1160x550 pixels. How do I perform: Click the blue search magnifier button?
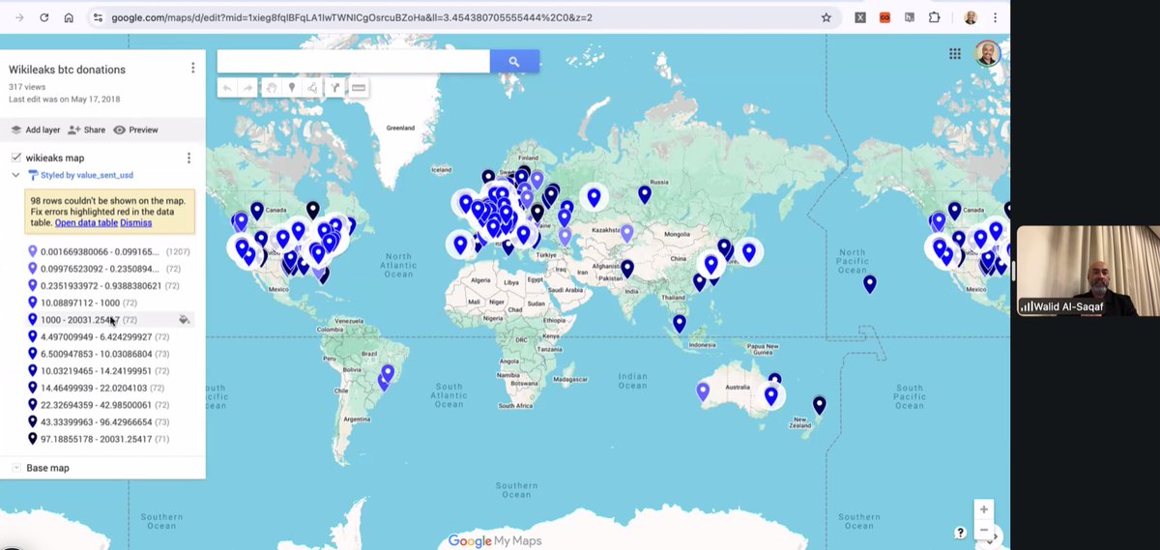click(x=514, y=61)
